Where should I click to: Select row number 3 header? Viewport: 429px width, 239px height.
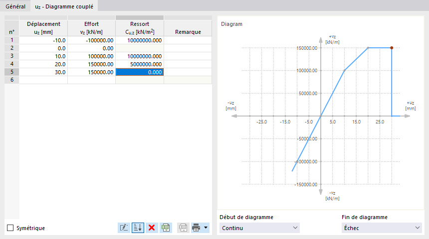(12, 56)
